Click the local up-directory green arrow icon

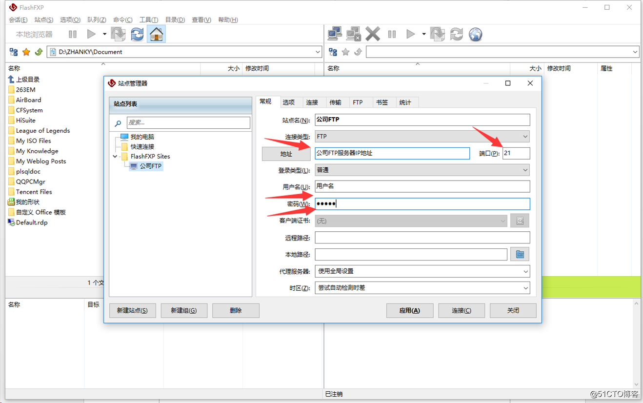[39, 52]
